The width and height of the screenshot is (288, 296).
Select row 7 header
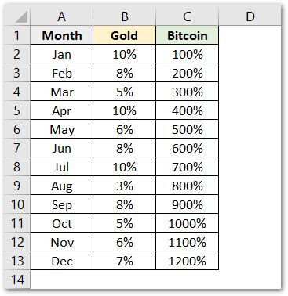click(x=17, y=148)
